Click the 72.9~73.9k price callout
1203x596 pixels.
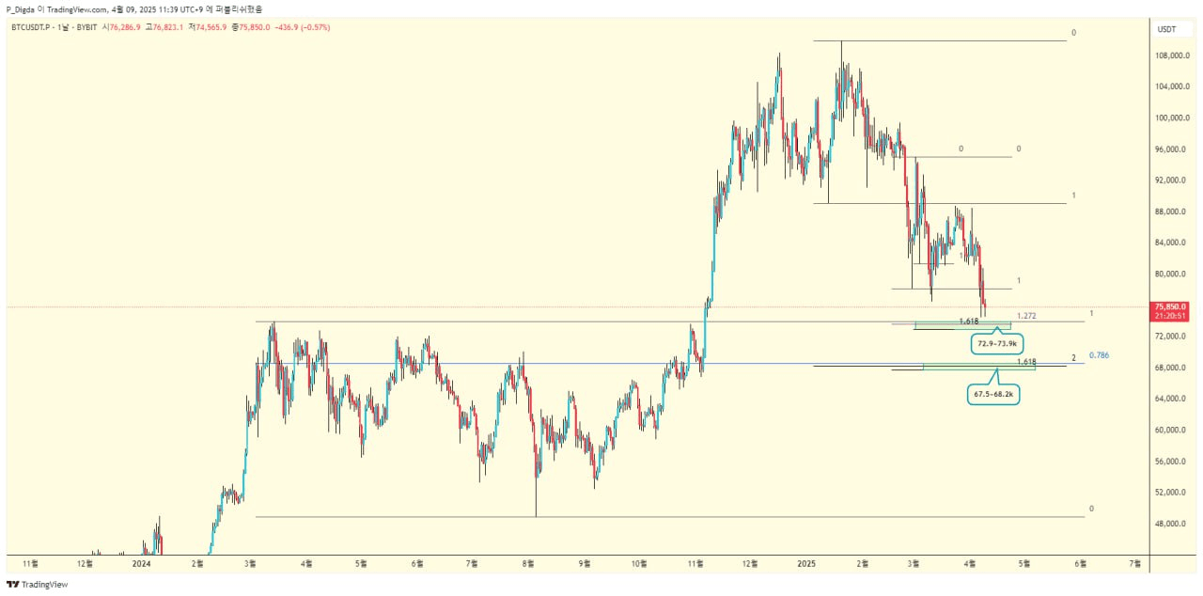click(x=997, y=344)
